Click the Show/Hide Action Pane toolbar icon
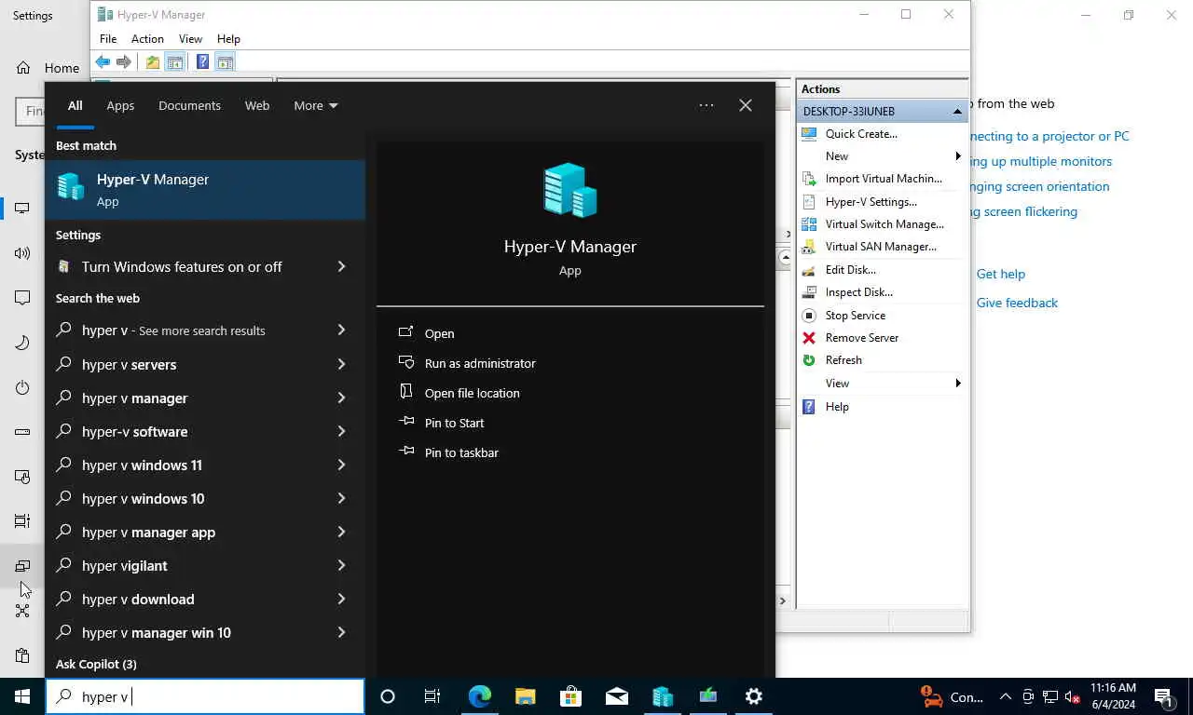Viewport: 1193px width, 715px height. tap(225, 62)
